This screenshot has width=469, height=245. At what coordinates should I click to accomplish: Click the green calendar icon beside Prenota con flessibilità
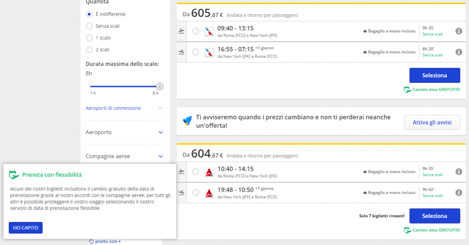coord(14,174)
